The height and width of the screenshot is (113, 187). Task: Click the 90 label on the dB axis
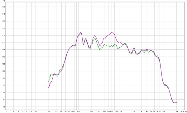pyautogui.click(x=4, y=85)
